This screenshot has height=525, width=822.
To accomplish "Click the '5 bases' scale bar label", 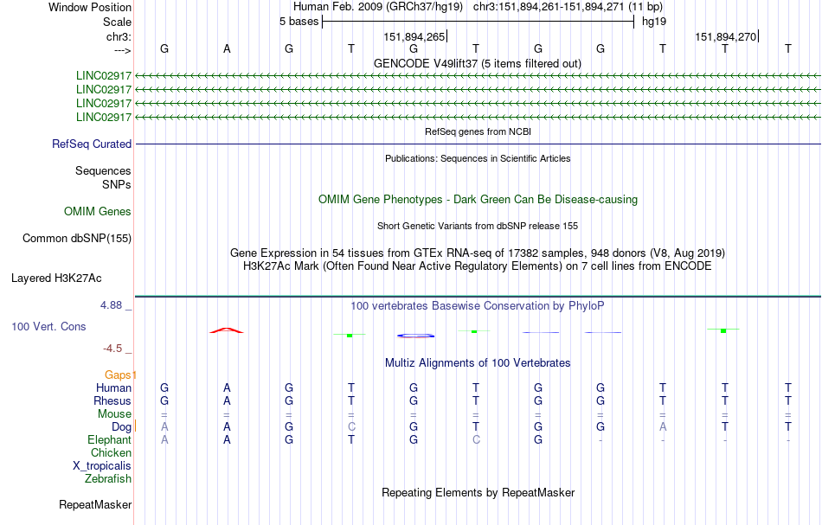I will tap(299, 22).
